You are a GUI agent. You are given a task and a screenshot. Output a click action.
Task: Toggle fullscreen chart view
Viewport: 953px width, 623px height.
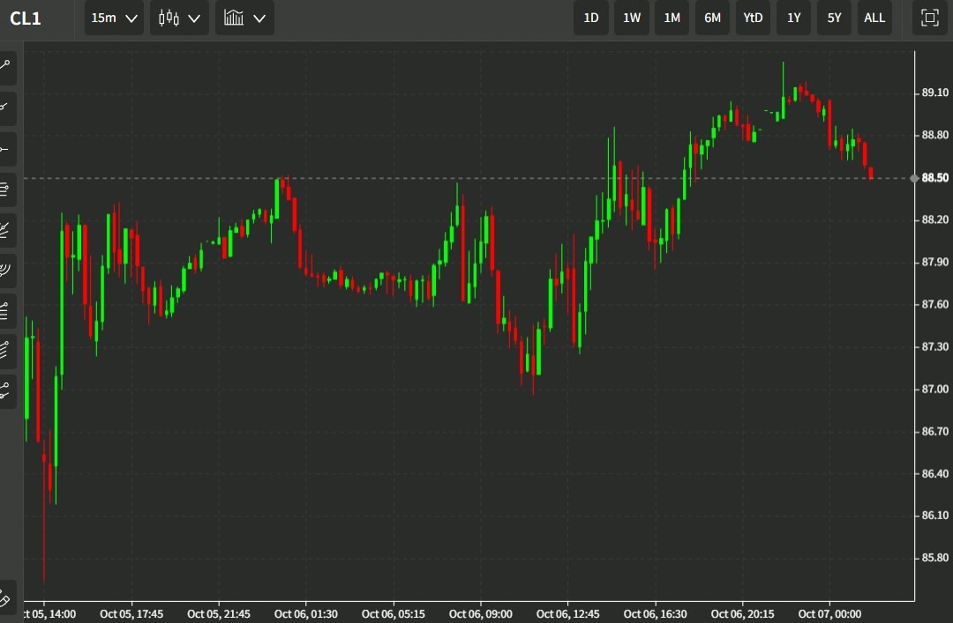click(x=929, y=18)
